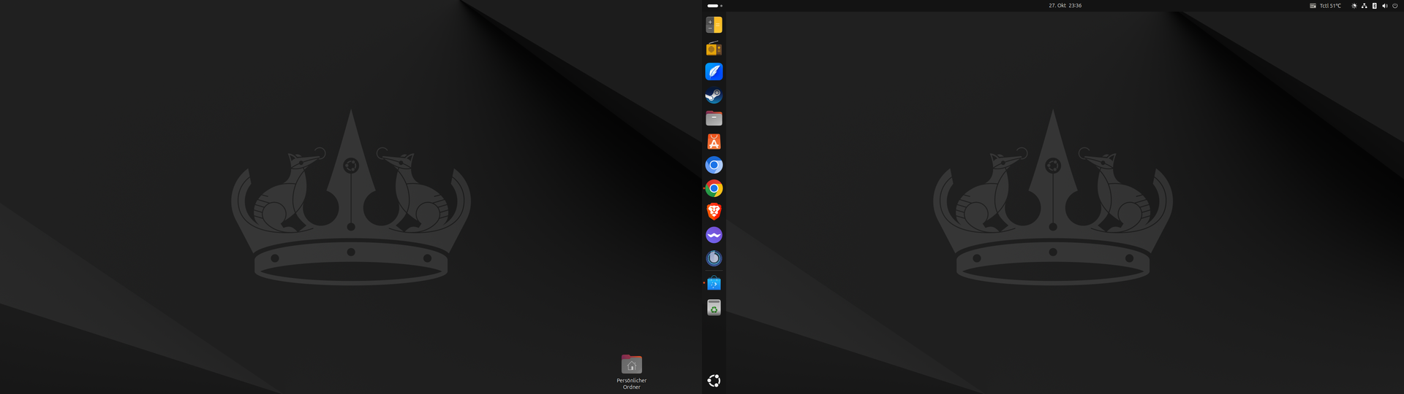Launch the radio app in the dock
Image resolution: width=1404 pixels, height=394 pixels.
714,49
